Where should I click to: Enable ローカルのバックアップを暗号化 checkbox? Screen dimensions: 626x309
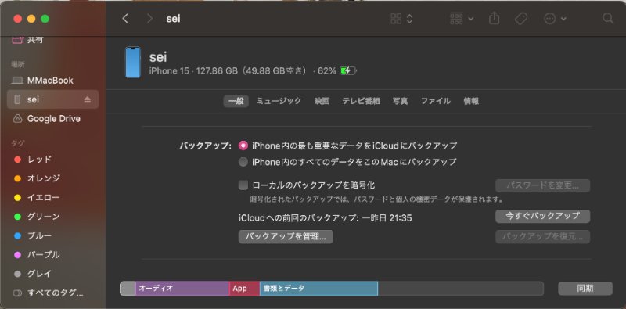(243, 185)
